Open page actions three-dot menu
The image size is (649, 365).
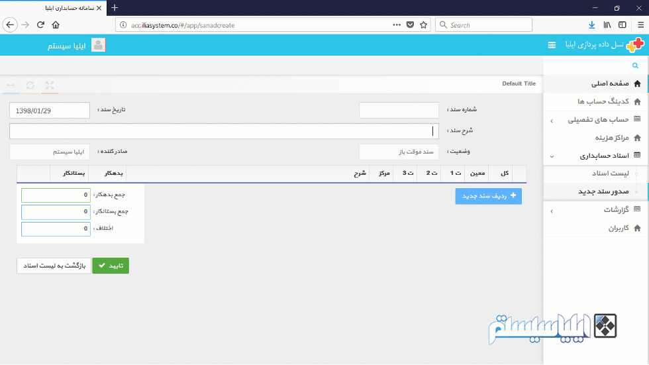397,25
